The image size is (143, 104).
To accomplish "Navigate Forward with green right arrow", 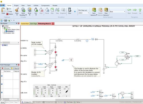I will (135, 10).
